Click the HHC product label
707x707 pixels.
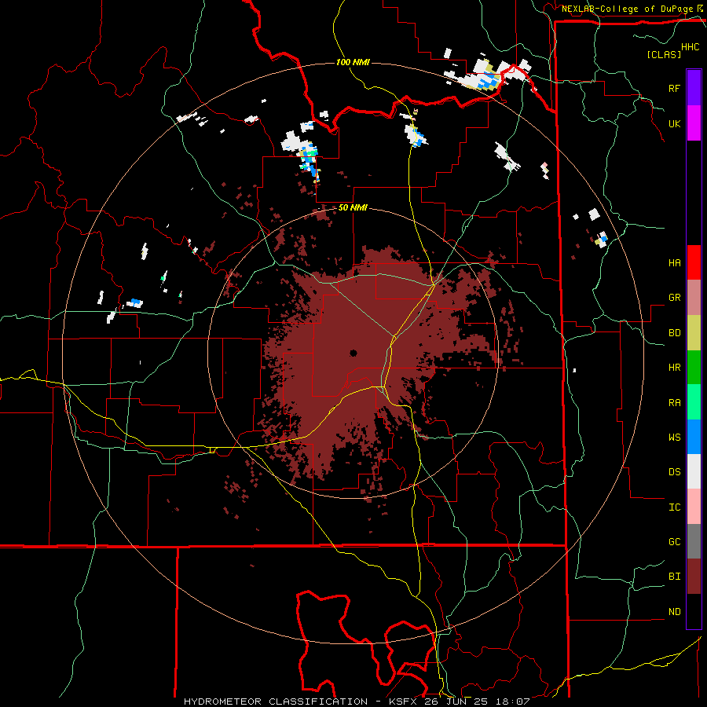point(691,47)
